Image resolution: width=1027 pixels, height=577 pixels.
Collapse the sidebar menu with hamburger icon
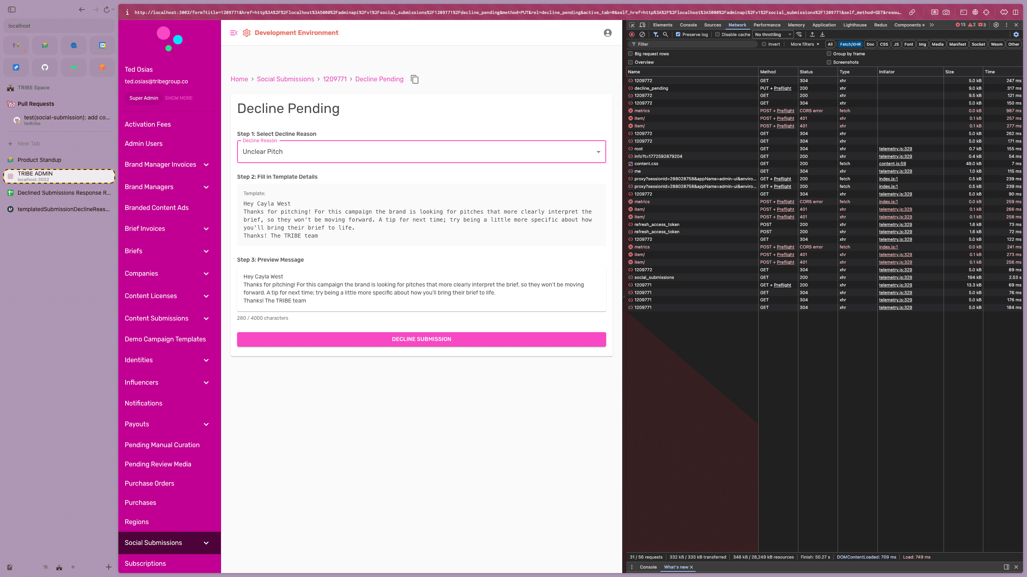[x=233, y=33]
